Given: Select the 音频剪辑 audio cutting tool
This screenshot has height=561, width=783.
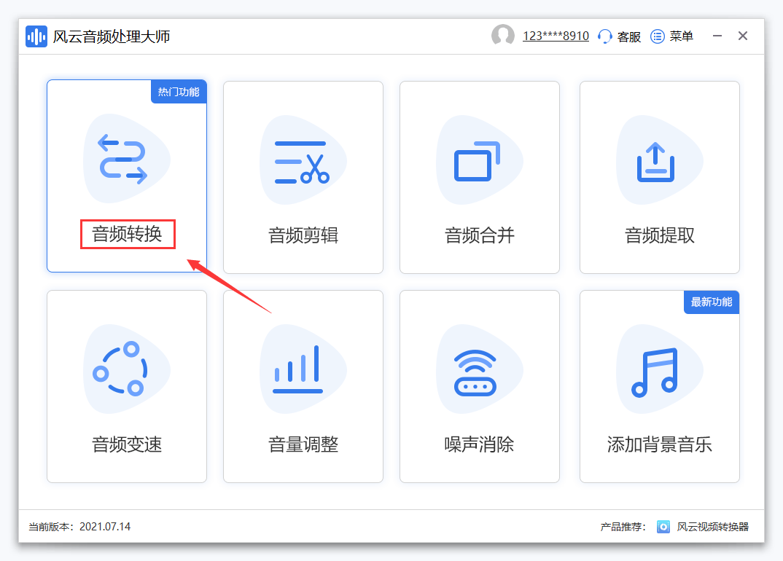Looking at the screenshot, I should point(303,175).
